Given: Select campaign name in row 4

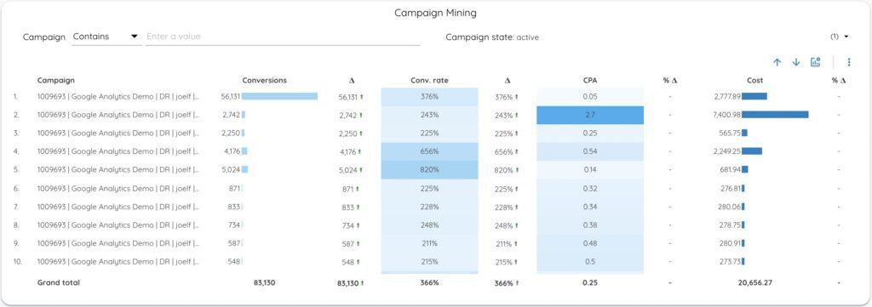Looking at the screenshot, I should 118,151.
